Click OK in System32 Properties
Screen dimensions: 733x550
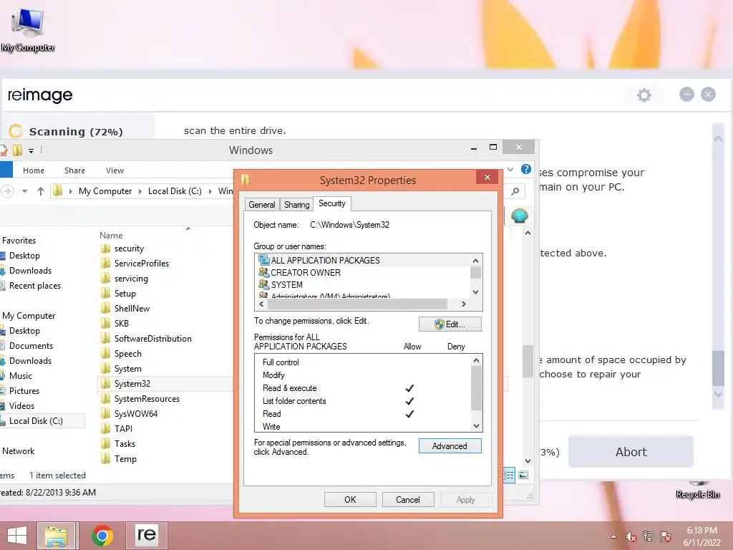click(350, 499)
